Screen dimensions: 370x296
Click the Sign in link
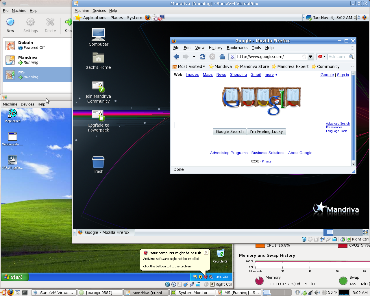pyautogui.click(x=343, y=75)
